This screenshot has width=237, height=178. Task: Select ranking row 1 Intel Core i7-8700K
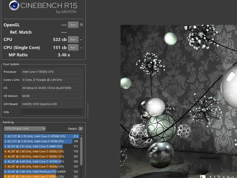[41, 136]
